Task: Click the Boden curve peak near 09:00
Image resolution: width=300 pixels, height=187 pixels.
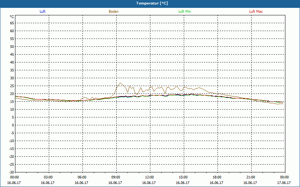Action: (120, 83)
